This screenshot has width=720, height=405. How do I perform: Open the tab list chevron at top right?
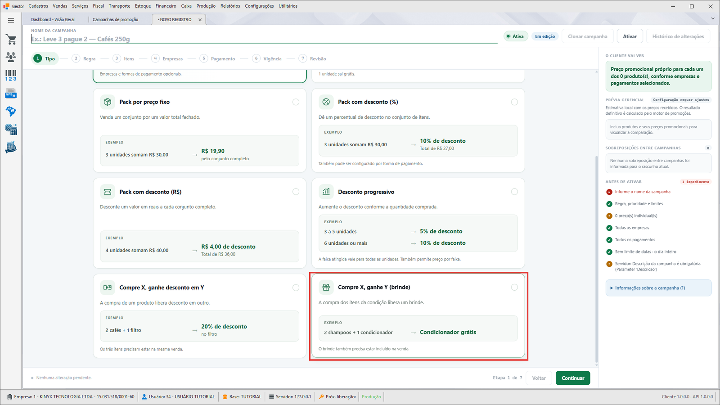(713, 18)
